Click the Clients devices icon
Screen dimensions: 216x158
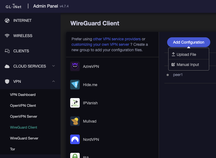click(7, 51)
